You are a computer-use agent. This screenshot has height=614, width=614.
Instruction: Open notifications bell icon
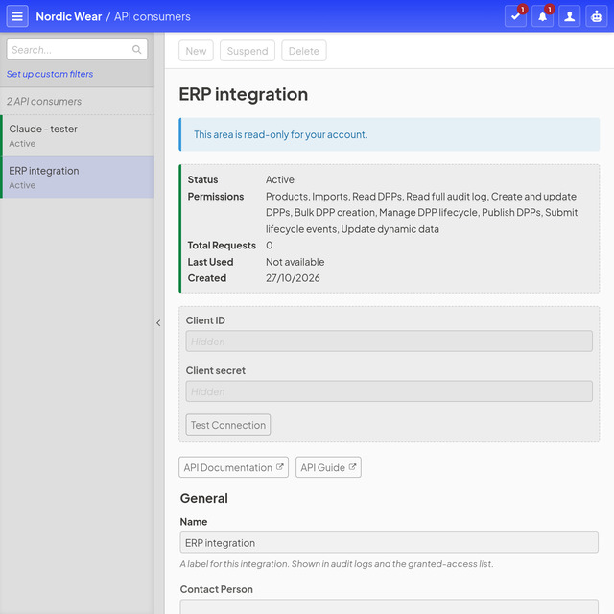[x=542, y=16]
